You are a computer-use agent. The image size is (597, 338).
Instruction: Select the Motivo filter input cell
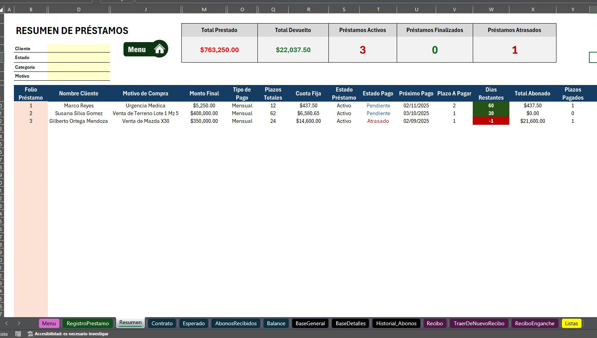(x=79, y=76)
